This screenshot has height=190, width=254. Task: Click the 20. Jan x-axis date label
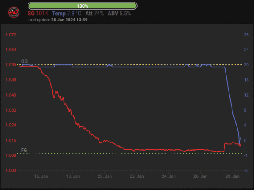(105, 176)
